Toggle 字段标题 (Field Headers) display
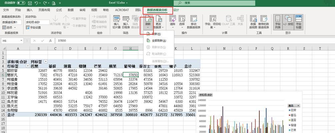335x133 pixels. (298, 22)
